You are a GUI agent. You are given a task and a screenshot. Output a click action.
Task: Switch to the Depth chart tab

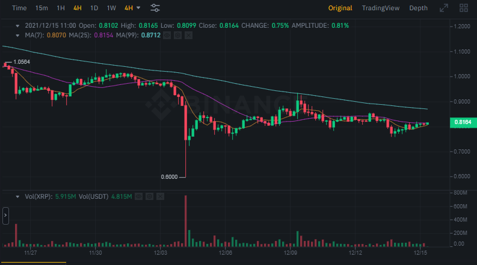point(418,8)
